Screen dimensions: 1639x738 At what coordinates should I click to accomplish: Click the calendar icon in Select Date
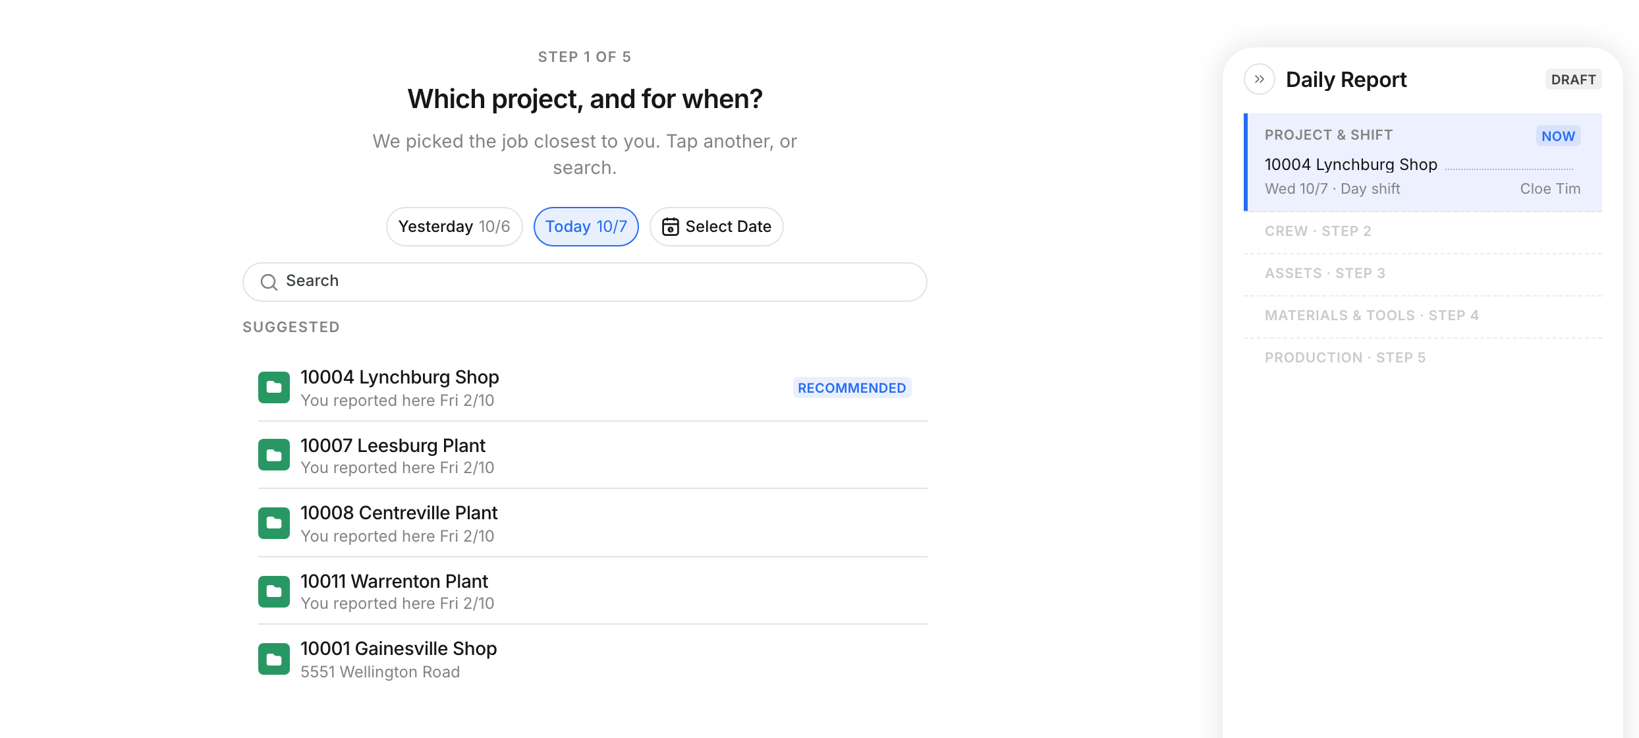[670, 227]
